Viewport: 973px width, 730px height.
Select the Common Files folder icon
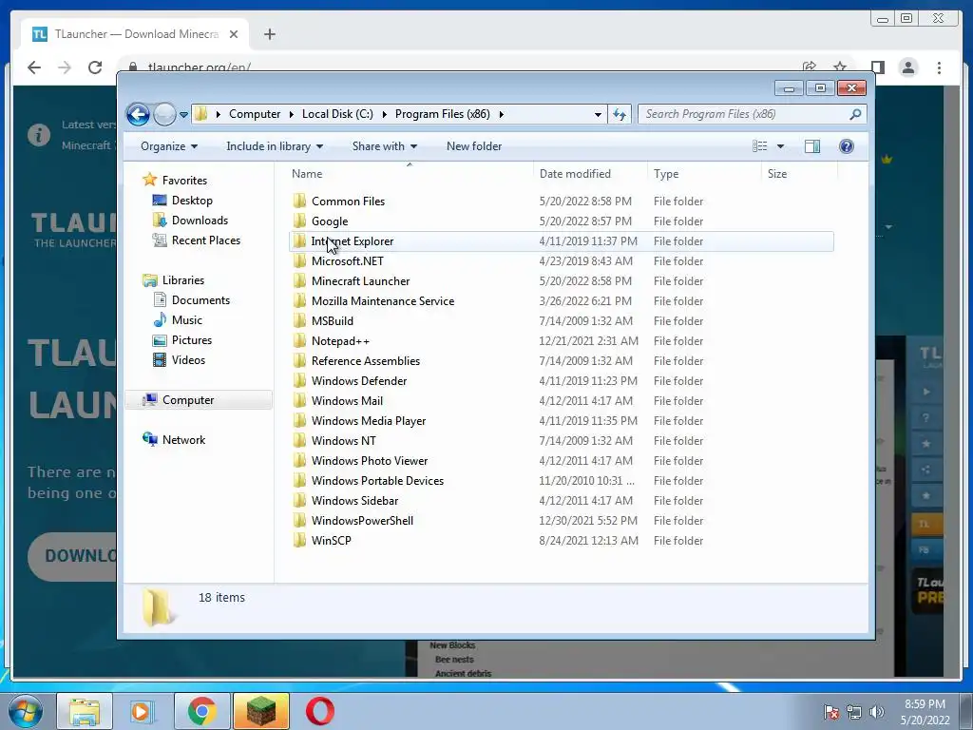tap(299, 202)
